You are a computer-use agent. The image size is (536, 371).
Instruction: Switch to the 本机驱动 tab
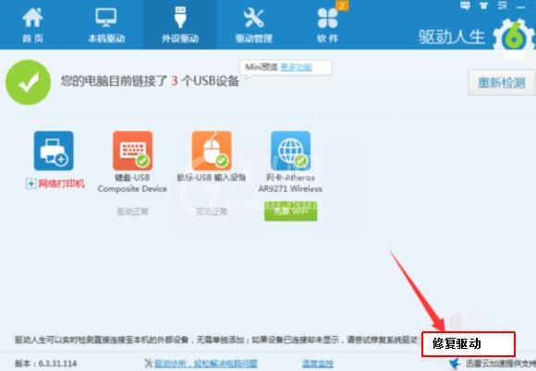(x=106, y=25)
